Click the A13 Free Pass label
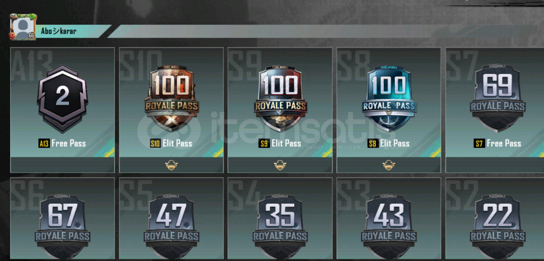The height and width of the screenshot is (261, 544). pos(62,143)
